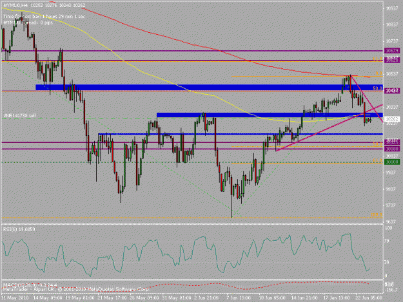Select the falling pink trendline from the peak
403x302 pixels.
point(366,99)
